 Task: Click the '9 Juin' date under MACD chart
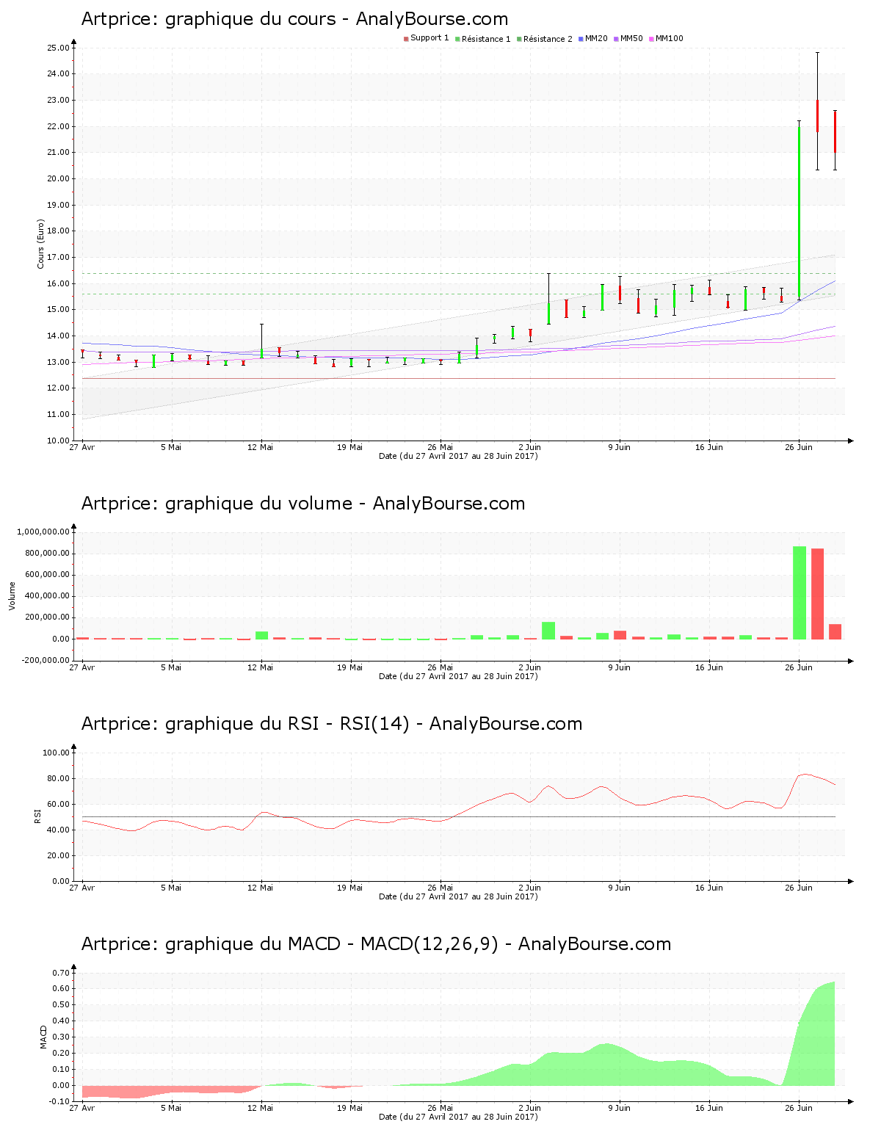click(619, 1108)
